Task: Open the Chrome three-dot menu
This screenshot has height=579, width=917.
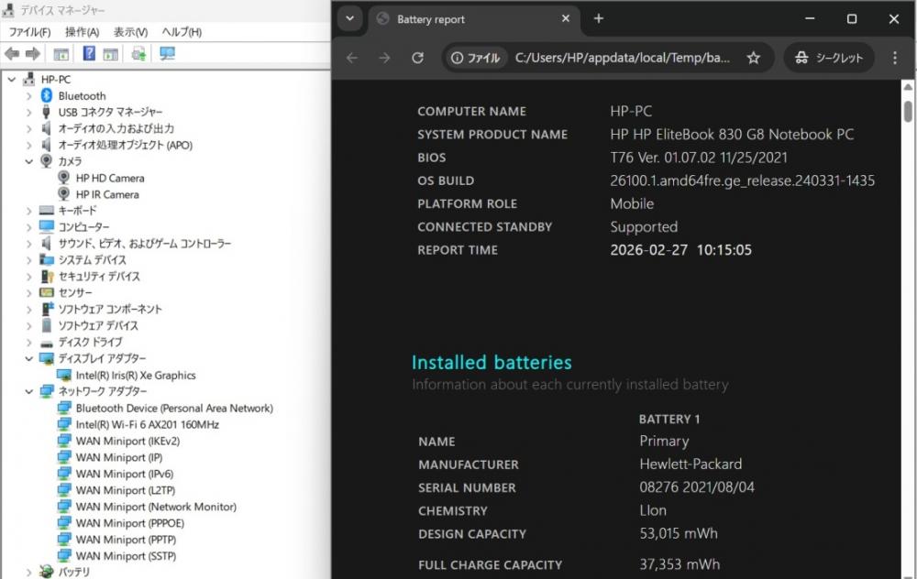Action: click(x=895, y=58)
